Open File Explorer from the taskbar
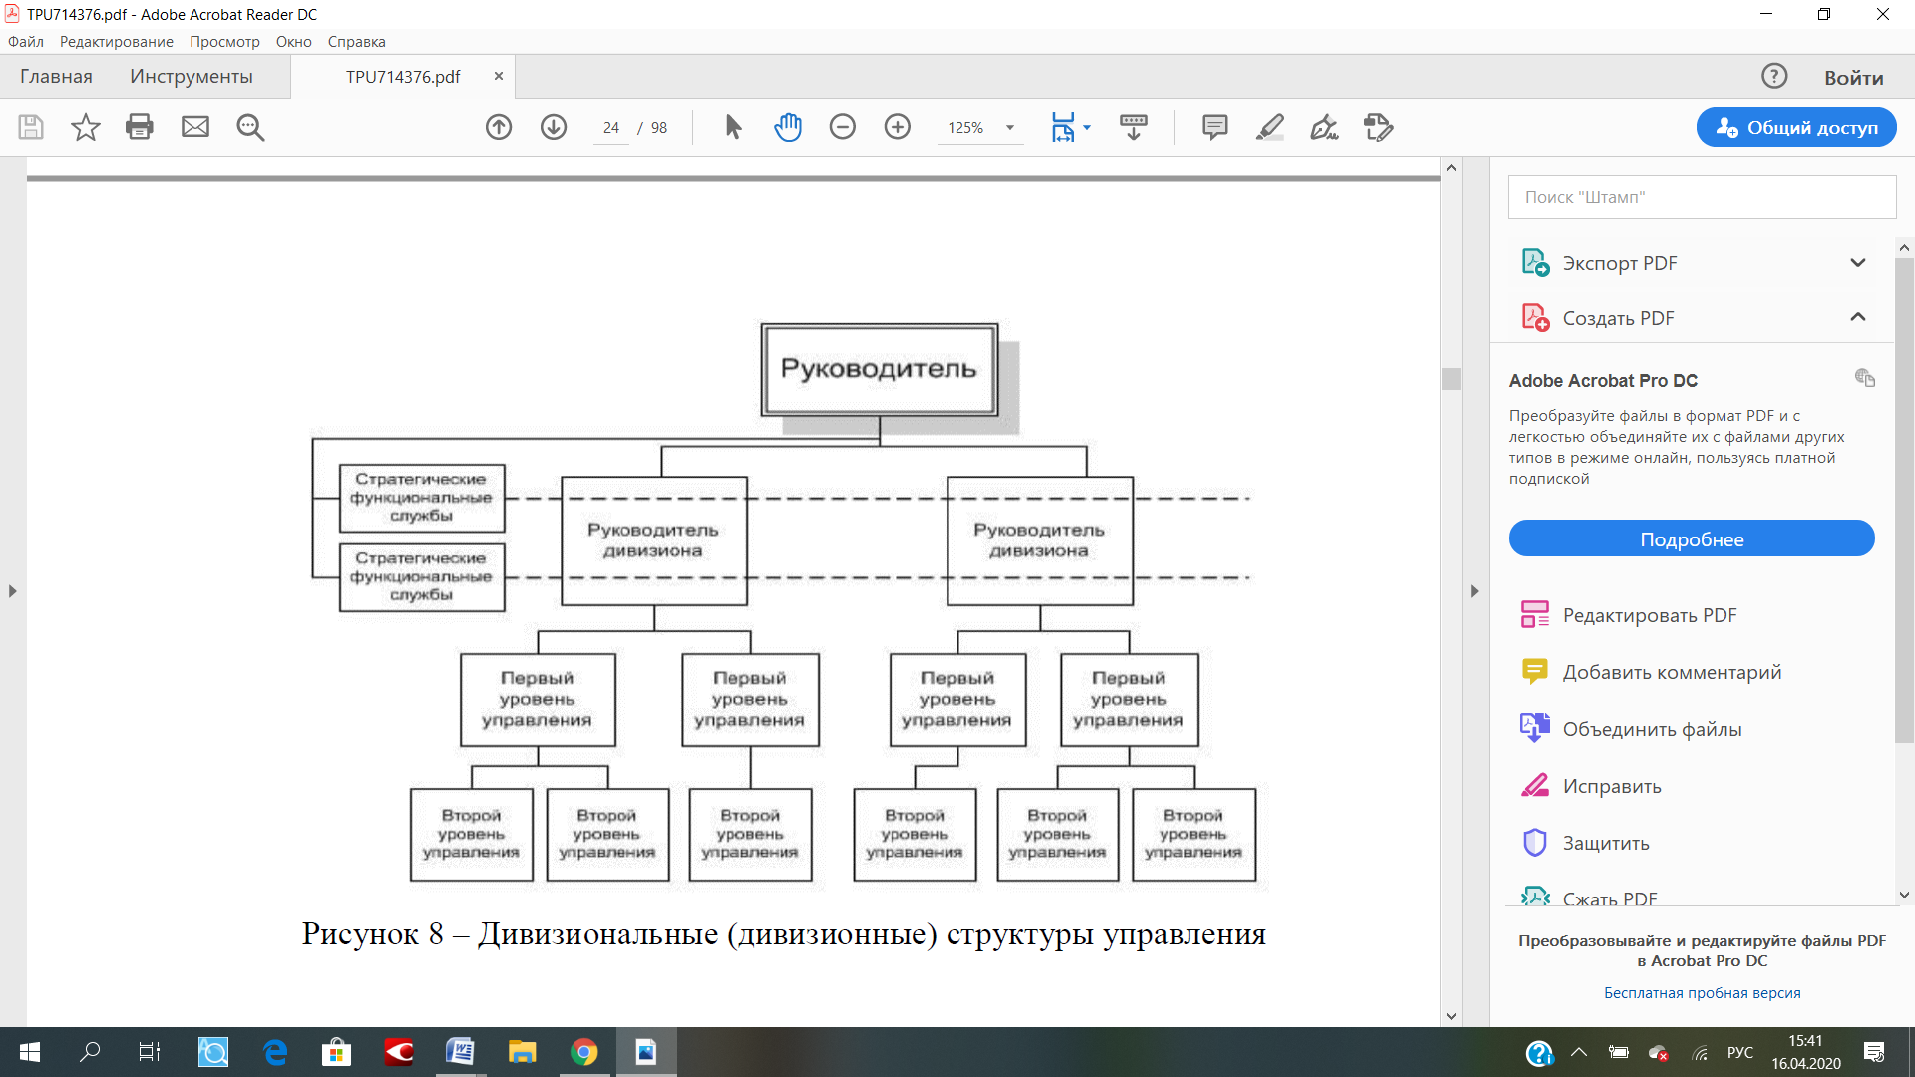This screenshot has height=1077, width=1915. [x=523, y=1052]
